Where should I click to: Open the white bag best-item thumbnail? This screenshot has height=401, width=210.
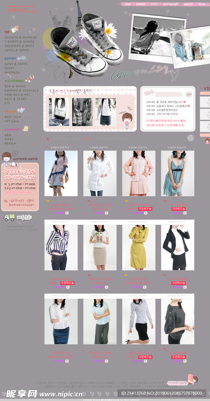pyautogui.click(x=59, y=112)
